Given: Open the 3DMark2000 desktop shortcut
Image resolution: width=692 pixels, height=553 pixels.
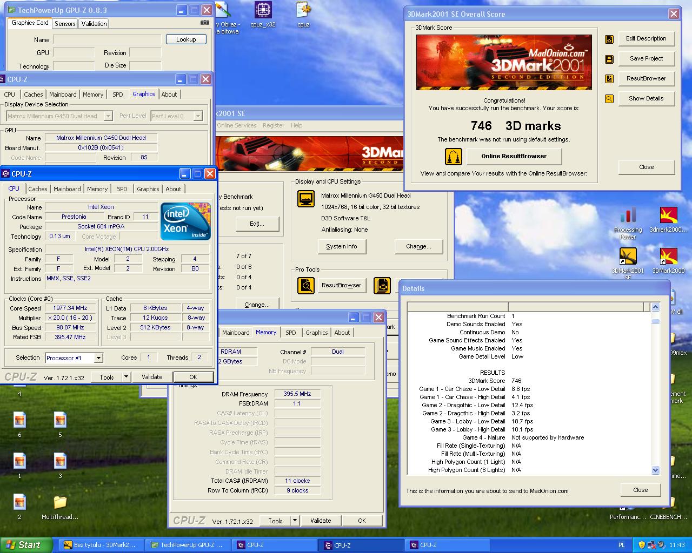Looking at the screenshot, I should 669,260.
